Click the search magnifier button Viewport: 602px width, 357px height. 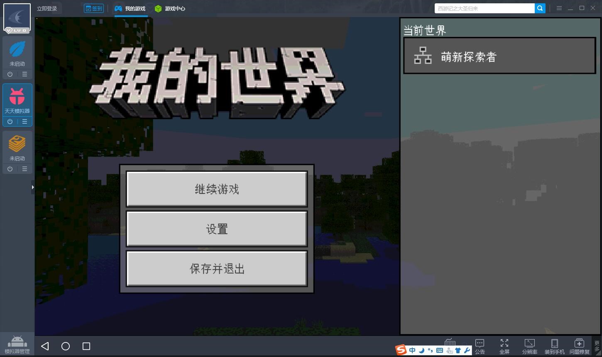tap(540, 8)
